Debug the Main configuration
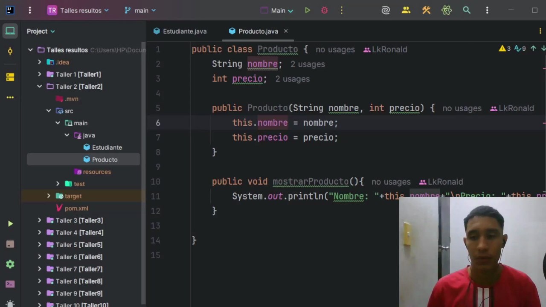 pyautogui.click(x=325, y=10)
